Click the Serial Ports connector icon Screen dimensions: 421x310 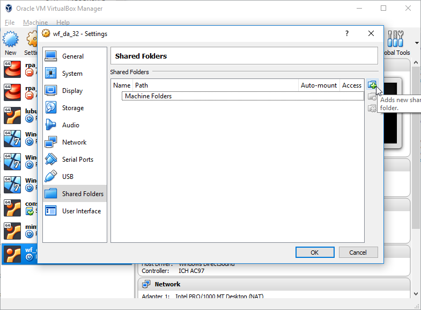pyautogui.click(x=51, y=159)
